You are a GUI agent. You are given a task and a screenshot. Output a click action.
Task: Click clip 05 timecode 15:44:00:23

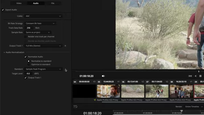(x=108, y=82)
